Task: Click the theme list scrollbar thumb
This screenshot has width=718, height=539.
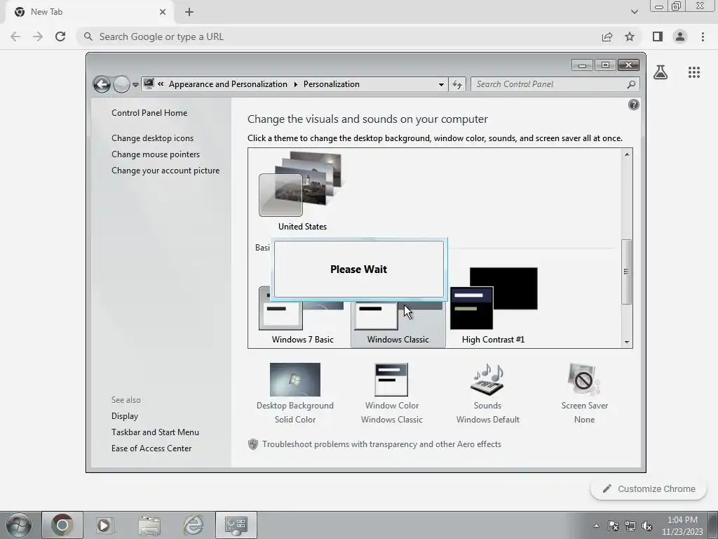Action: click(626, 272)
